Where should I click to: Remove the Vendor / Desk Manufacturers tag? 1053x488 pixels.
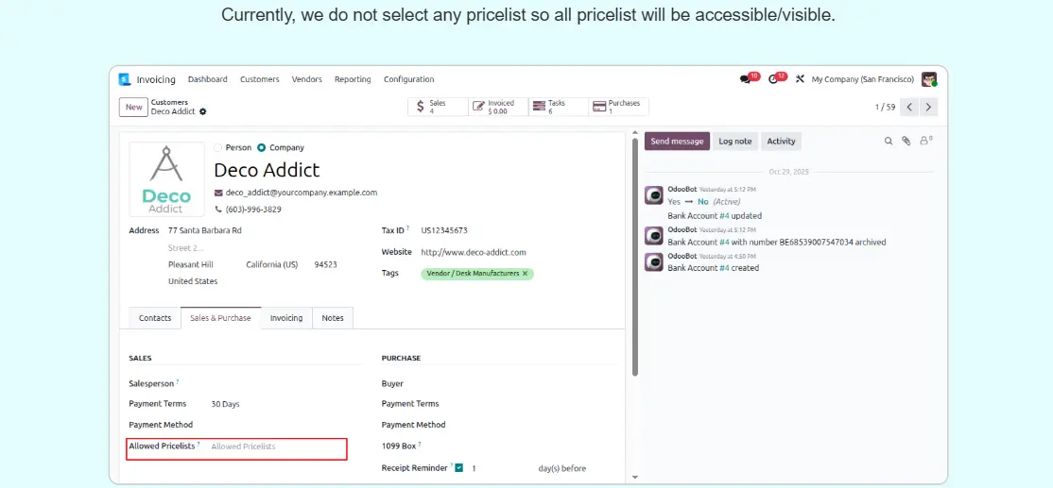526,274
